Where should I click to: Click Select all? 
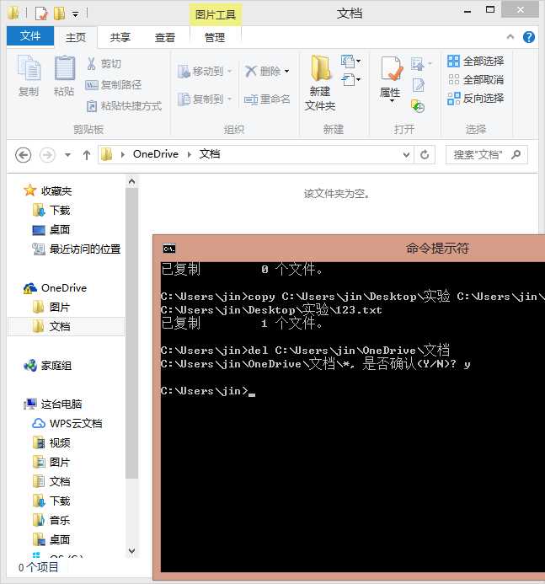click(x=475, y=61)
